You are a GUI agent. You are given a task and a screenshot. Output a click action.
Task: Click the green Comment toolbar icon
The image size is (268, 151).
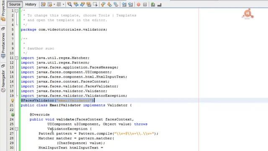(x=153, y=5)
